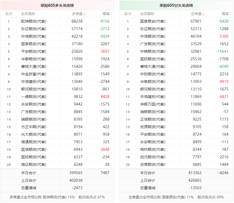Click 摩根大通(代客) in short table
234x203 pixels.
[x=153, y=66]
